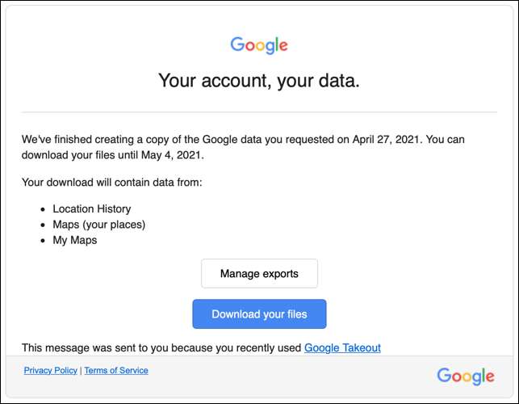
Task: Open the Privacy Policy link
Action: tap(50, 371)
